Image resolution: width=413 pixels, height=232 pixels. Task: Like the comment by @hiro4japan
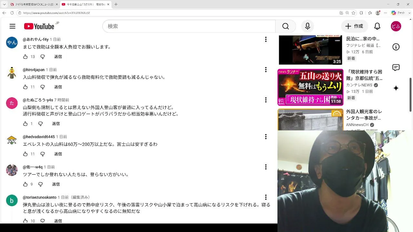click(25, 87)
